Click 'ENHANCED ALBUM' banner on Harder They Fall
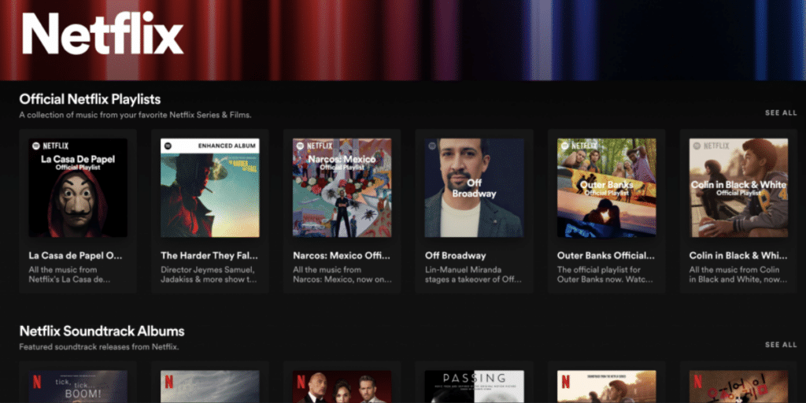The width and height of the screenshot is (806, 403). 209,146
